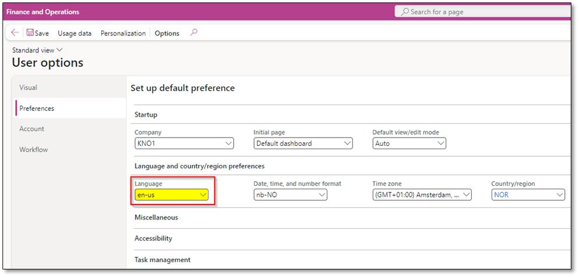The width and height of the screenshot is (579, 277).
Task: Go to the Account tab
Action: 31,129
